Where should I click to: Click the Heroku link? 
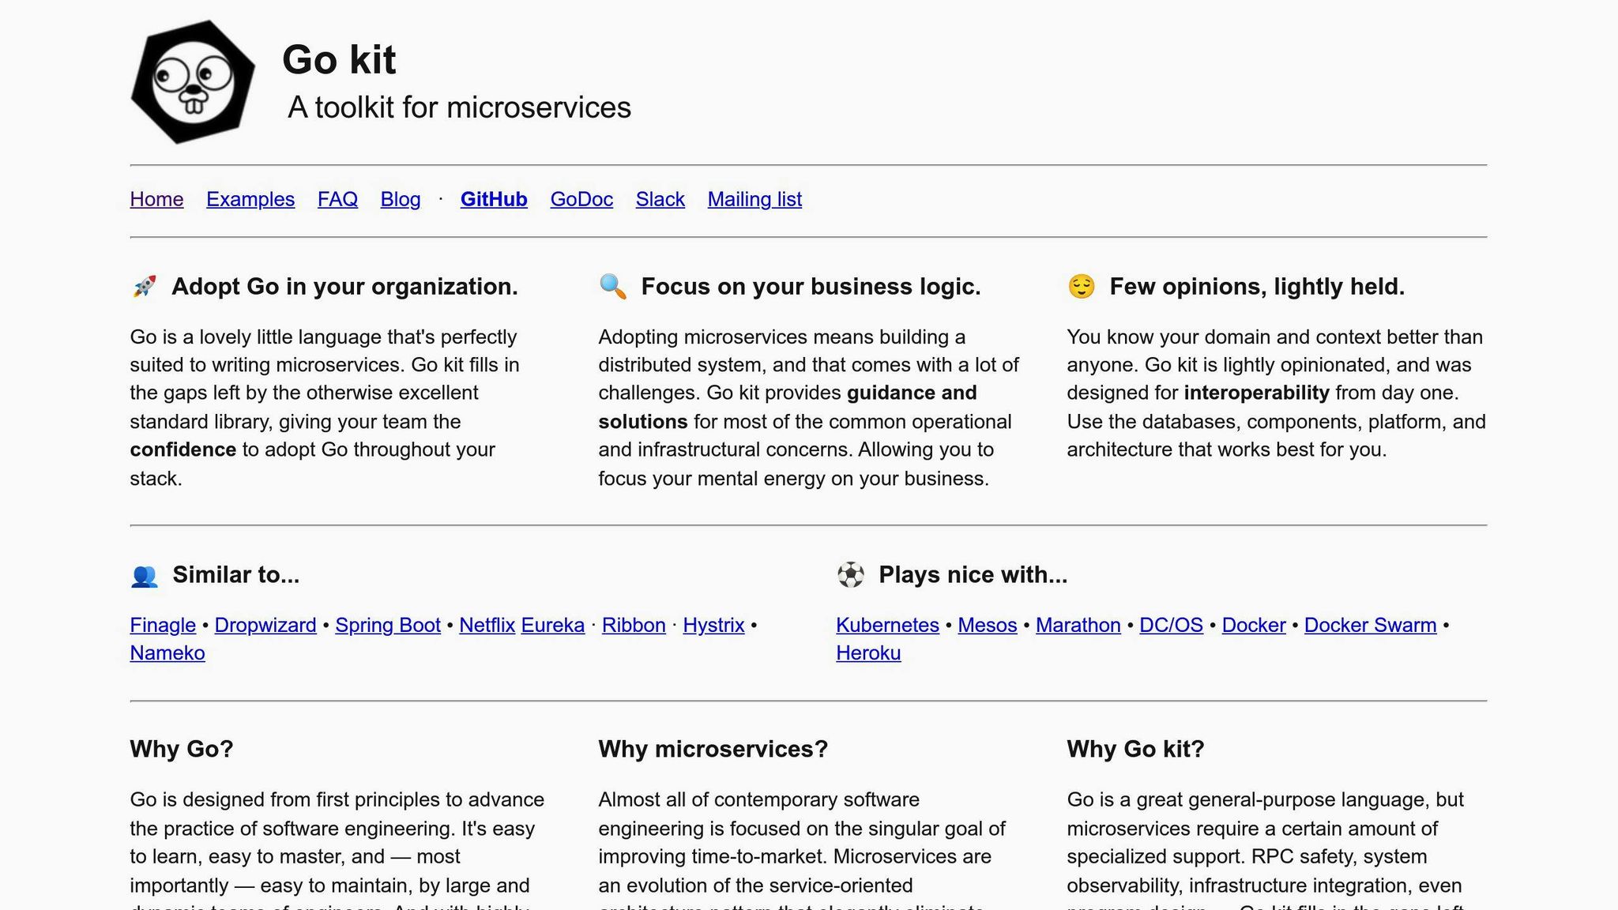(867, 653)
